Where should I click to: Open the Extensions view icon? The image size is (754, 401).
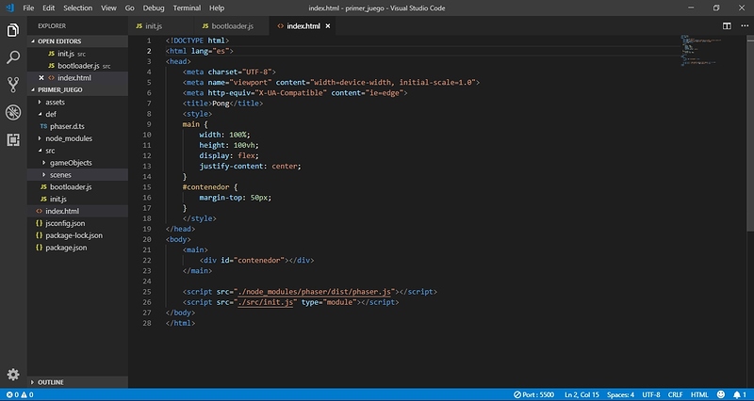point(14,139)
